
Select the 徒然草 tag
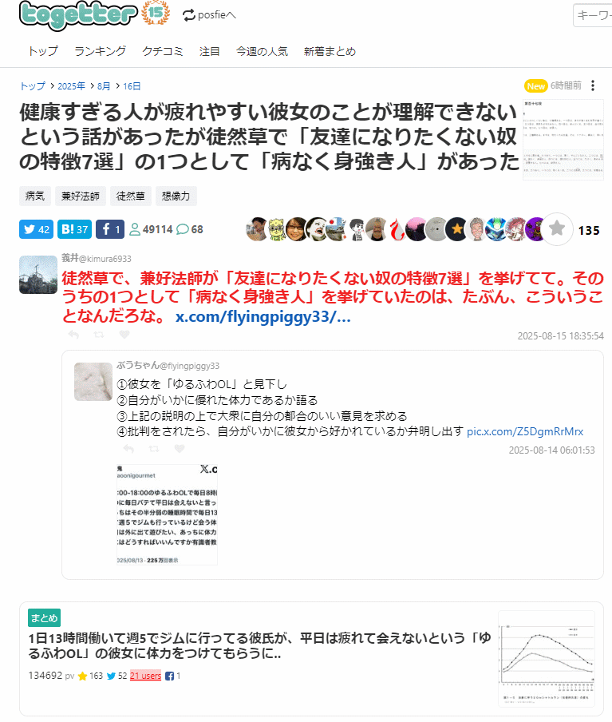(131, 196)
